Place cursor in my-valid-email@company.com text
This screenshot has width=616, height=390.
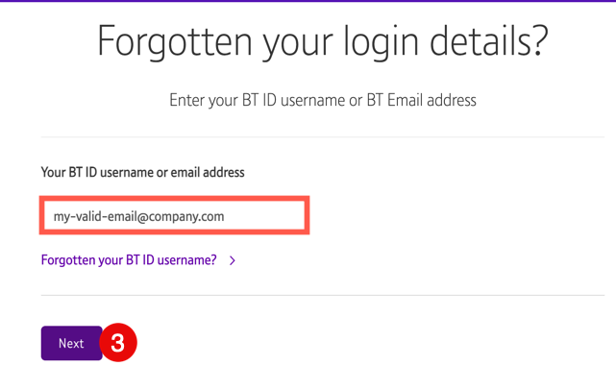pyautogui.click(x=138, y=216)
